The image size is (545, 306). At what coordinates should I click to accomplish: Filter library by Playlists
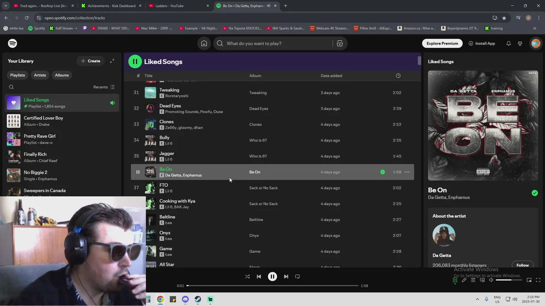[x=17, y=75]
